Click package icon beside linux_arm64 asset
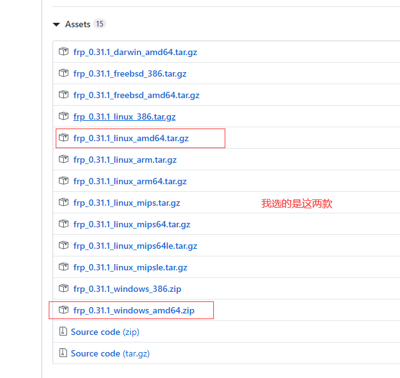The height and width of the screenshot is (378, 400). [63, 180]
